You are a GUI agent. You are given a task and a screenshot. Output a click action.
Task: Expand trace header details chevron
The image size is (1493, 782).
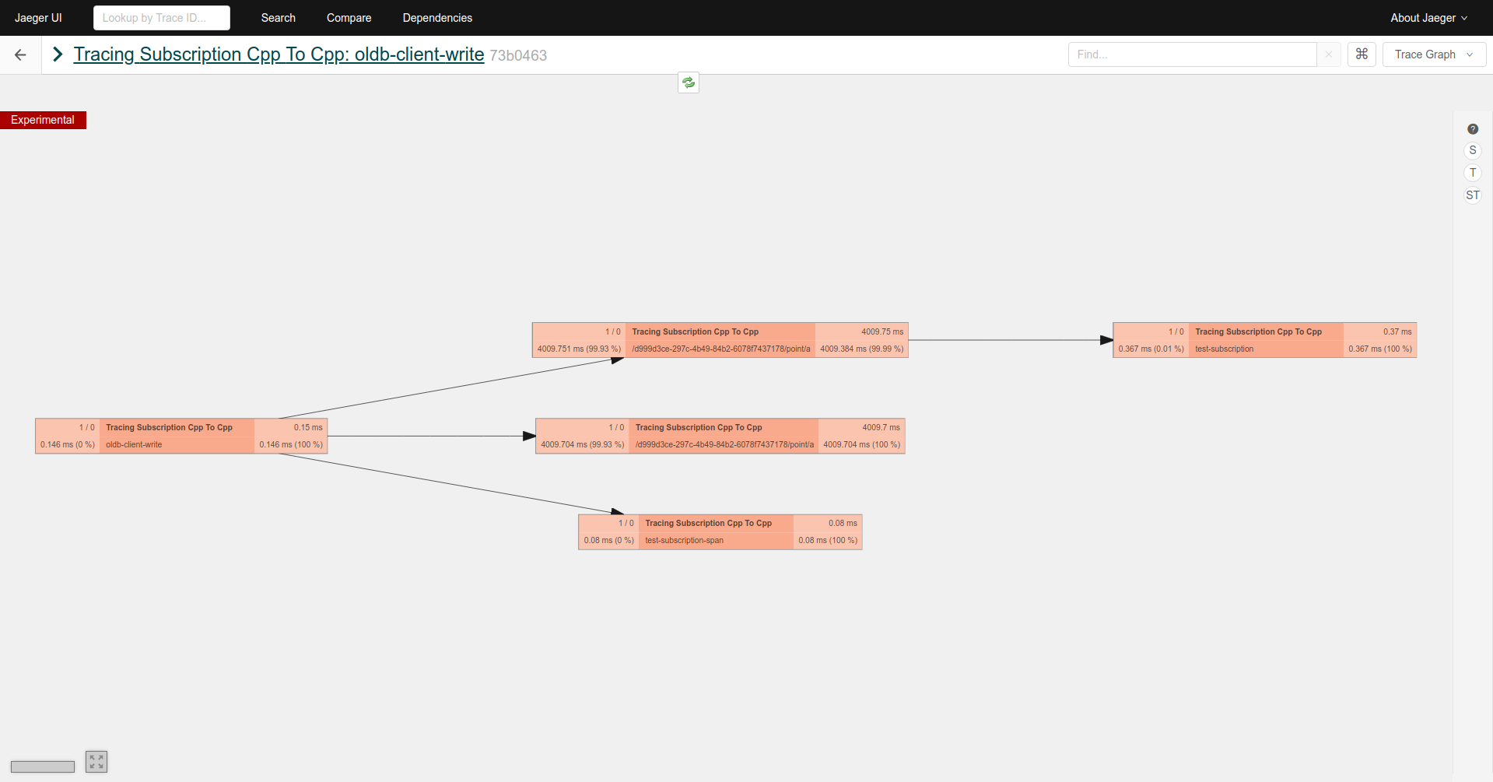[x=58, y=54]
